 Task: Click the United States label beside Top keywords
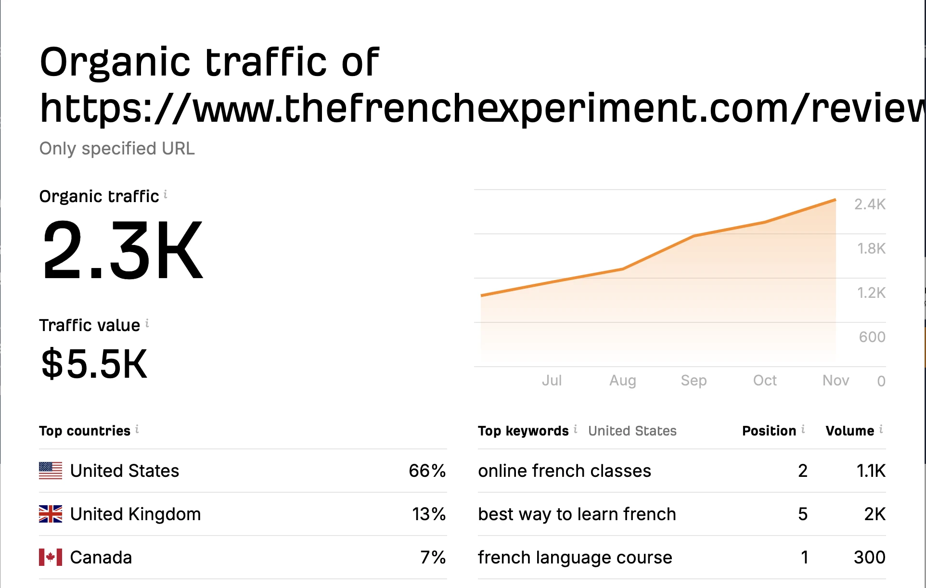632,431
